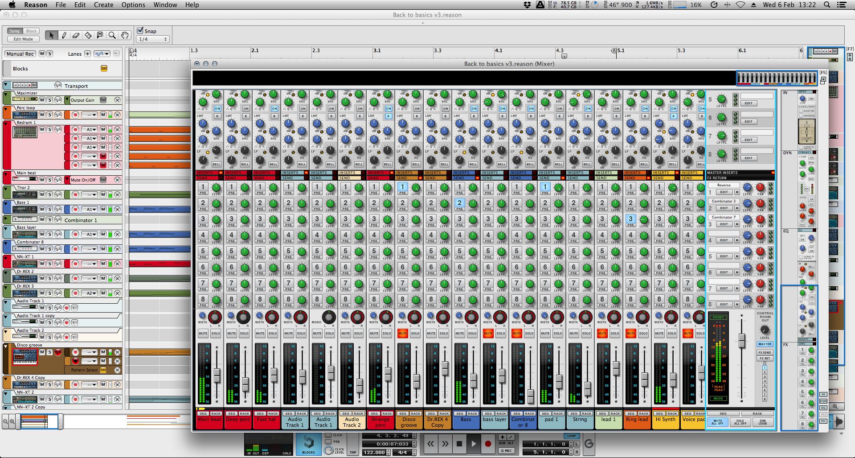This screenshot has height=458, width=855.
Task: Open the Edit menu
Action: pyautogui.click(x=80, y=5)
